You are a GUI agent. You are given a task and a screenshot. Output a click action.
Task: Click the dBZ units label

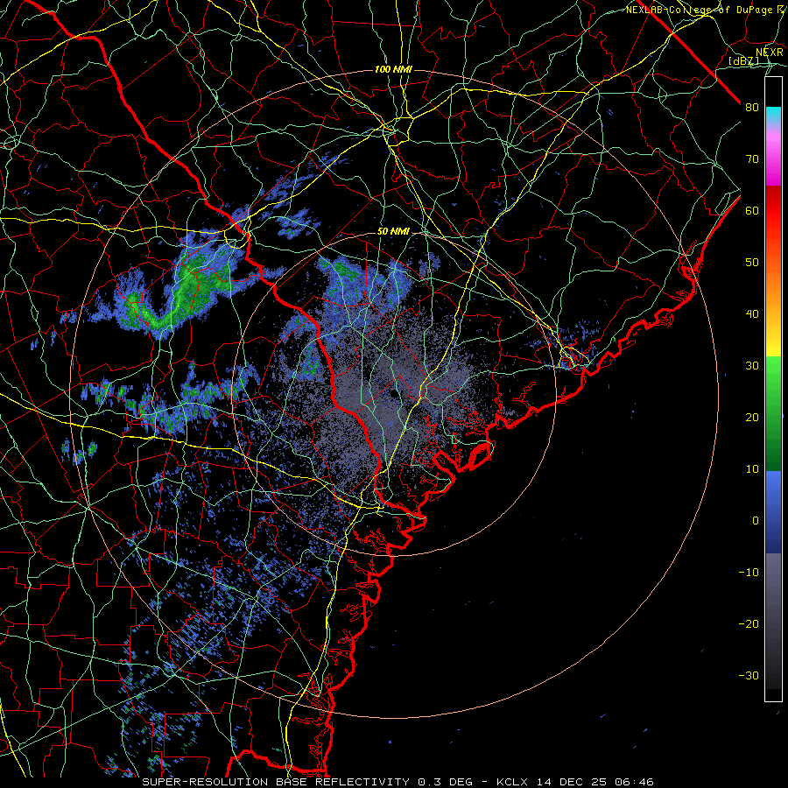tap(744, 61)
